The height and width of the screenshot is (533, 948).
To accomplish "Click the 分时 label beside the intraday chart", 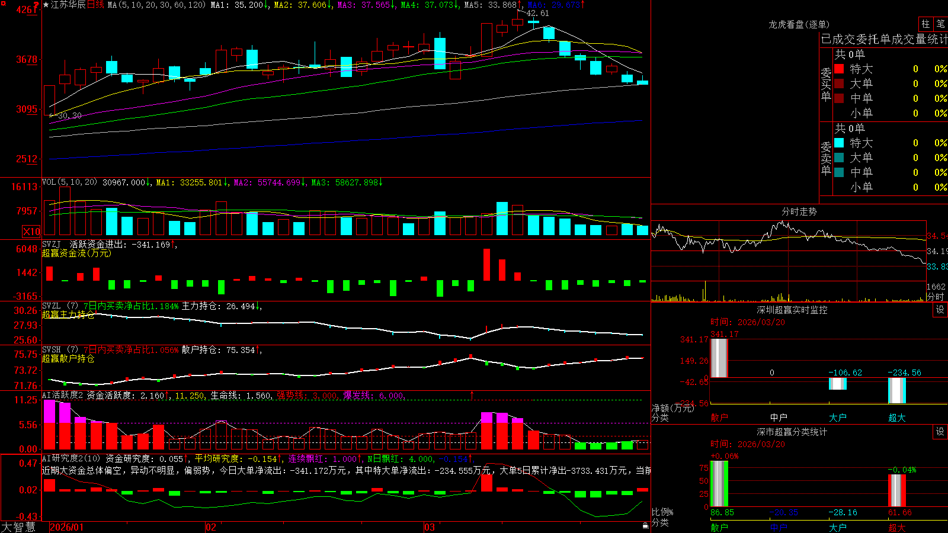I will 936,296.
